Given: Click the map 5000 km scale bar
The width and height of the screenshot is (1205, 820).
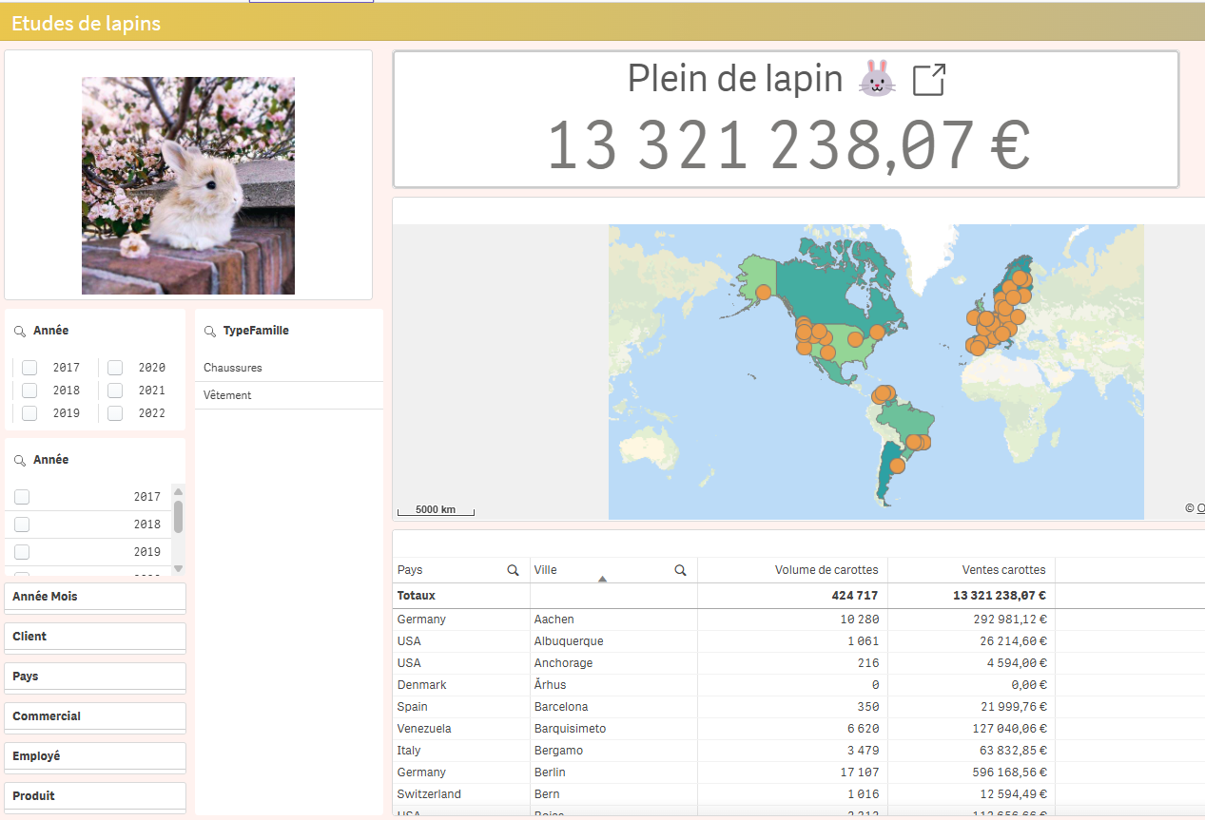Looking at the screenshot, I should tap(436, 510).
